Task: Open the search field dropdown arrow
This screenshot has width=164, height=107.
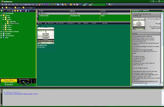Action: click(x=107, y=5)
